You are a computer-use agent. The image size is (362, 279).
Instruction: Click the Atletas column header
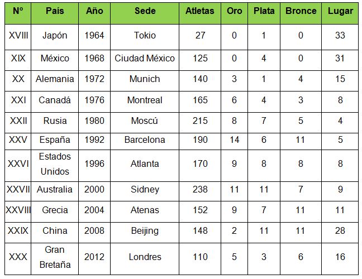[200, 13]
